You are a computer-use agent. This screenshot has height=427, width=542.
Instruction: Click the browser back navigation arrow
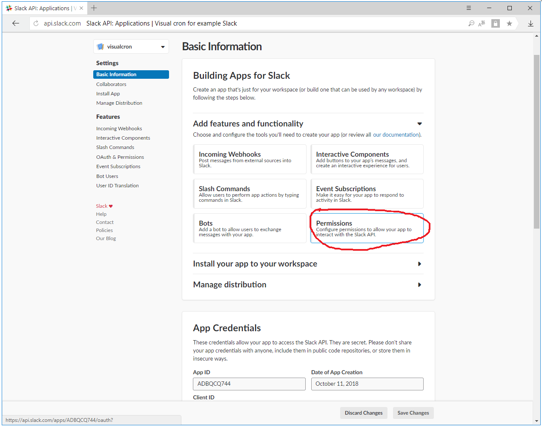16,23
